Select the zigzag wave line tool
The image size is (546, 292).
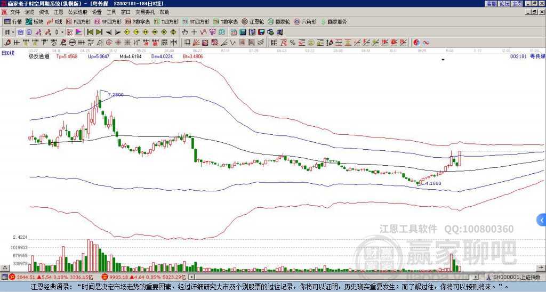click(x=232, y=43)
